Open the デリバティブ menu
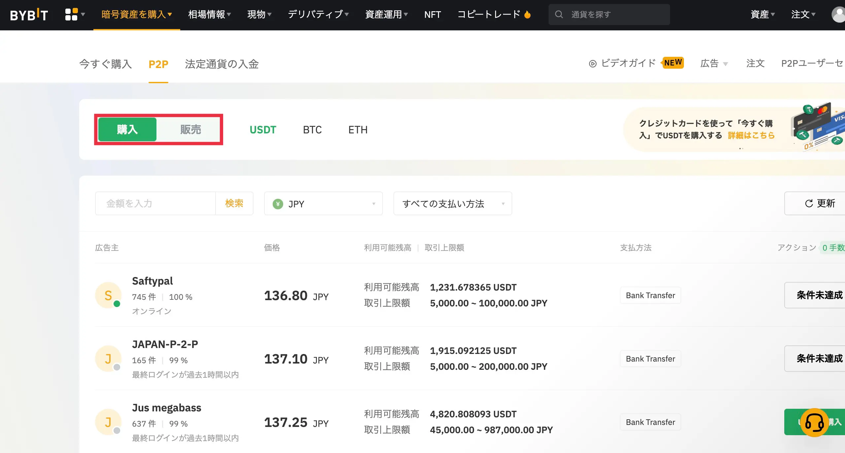 click(x=318, y=15)
